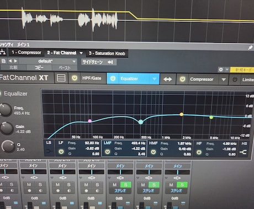Click the HF Gain value -1.08 dB

click(x=229, y=149)
